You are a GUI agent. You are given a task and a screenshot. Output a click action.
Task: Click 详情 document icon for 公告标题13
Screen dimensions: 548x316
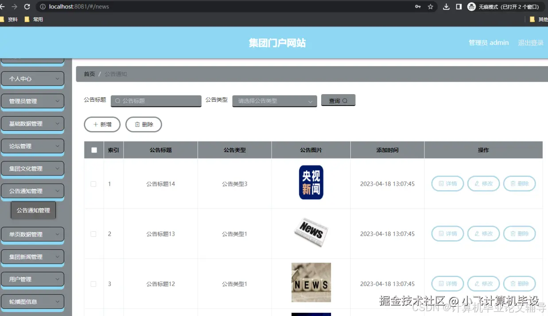441,233
